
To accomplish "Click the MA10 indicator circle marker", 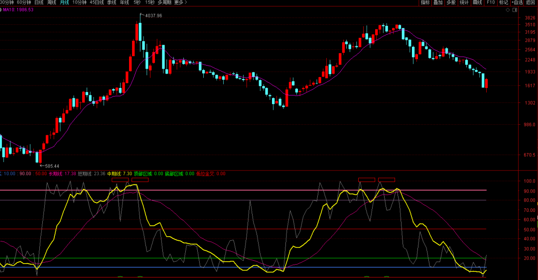I will pos(1,9).
